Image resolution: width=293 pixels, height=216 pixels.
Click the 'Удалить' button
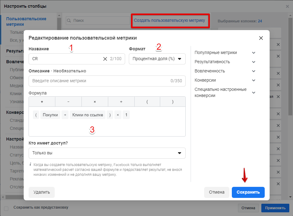tap(42, 192)
